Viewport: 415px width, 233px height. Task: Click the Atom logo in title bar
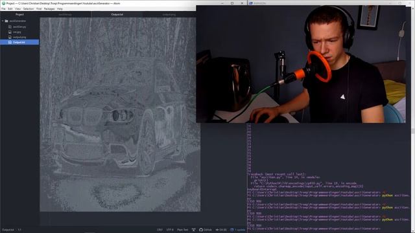(3, 3)
